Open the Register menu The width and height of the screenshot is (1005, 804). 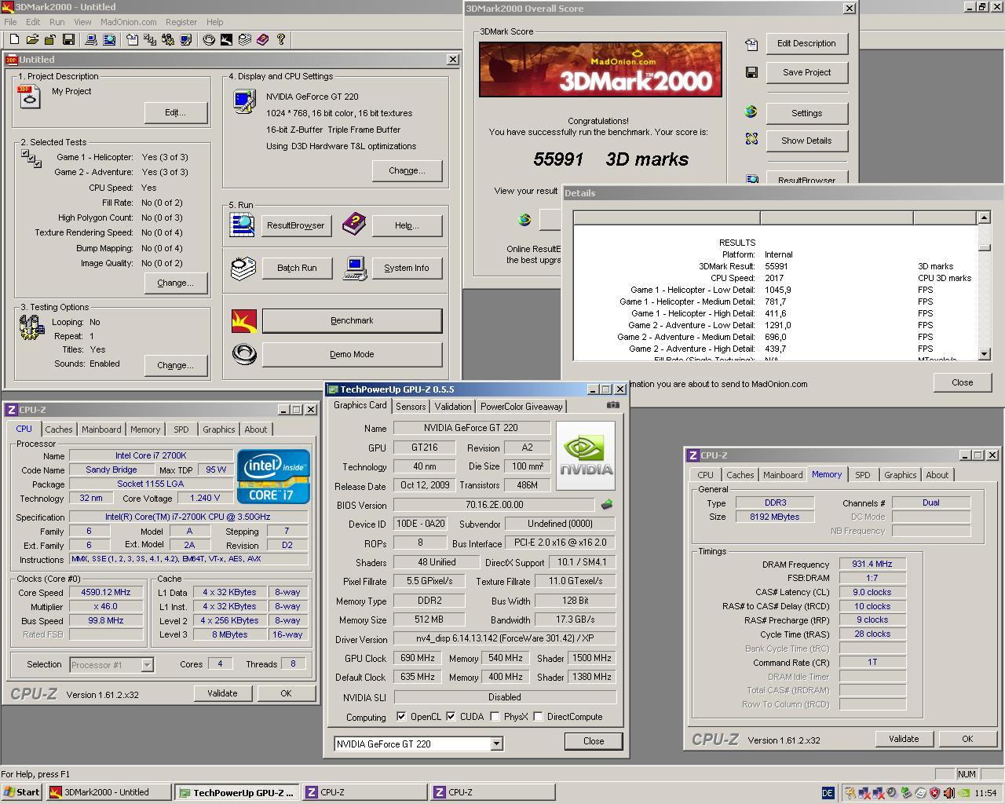coord(181,22)
